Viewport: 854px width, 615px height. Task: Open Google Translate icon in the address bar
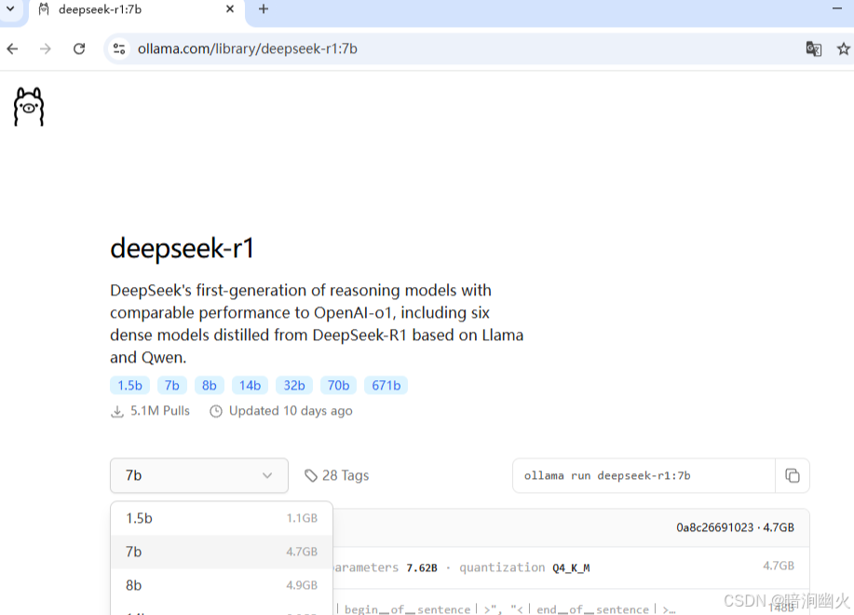point(813,48)
